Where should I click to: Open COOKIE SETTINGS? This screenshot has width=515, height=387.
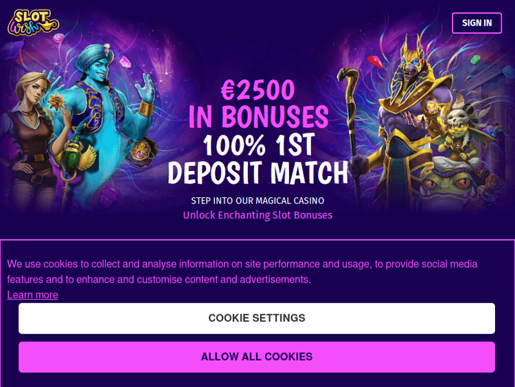[x=257, y=318]
